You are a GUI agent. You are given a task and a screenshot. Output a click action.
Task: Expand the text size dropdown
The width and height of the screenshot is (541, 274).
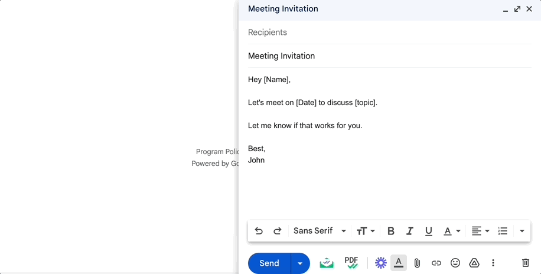pos(366,231)
